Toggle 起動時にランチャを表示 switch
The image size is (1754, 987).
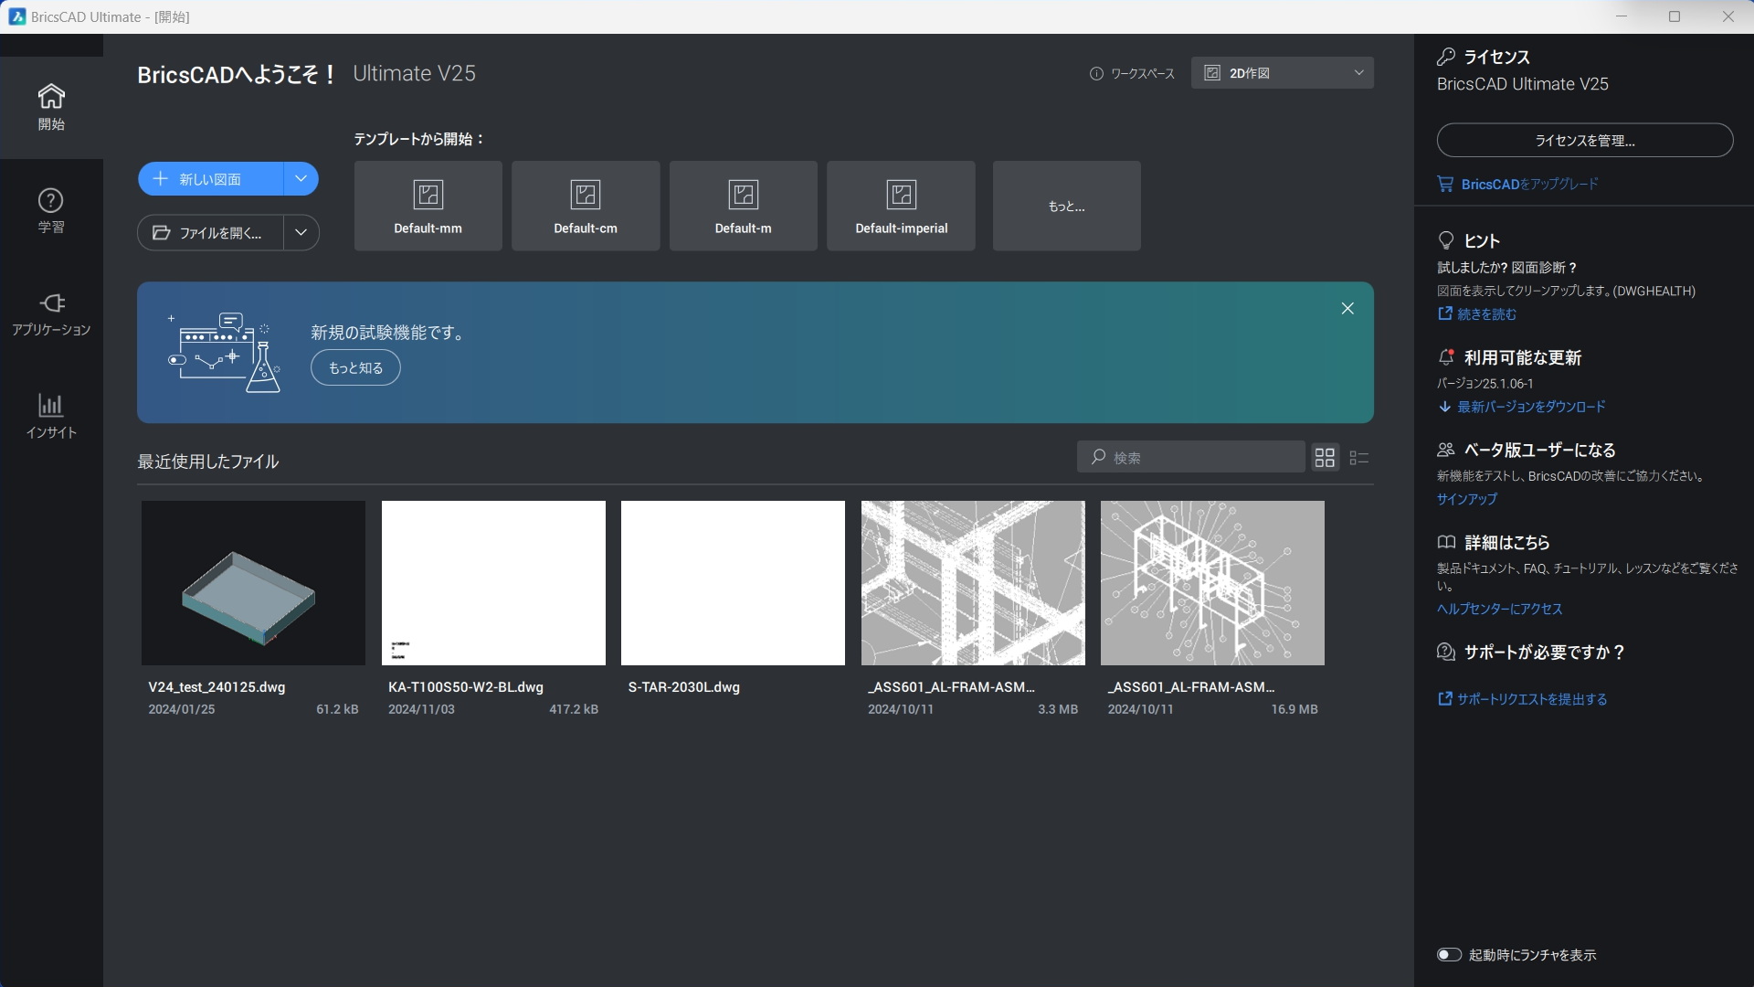tap(1449, 955)
